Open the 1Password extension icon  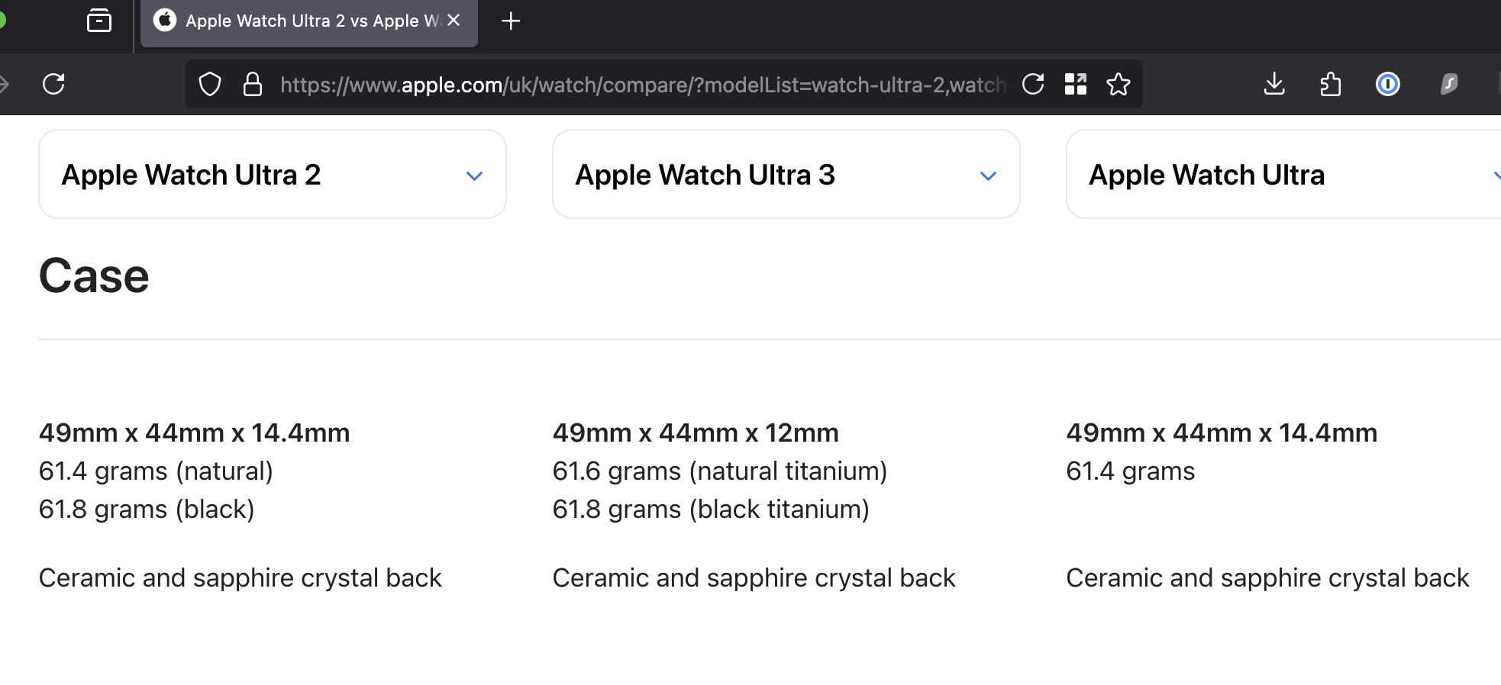pyautogui.click(x=1387, y=84)
